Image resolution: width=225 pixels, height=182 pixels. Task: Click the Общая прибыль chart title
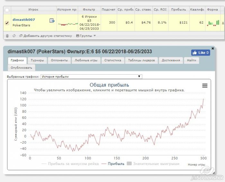[109, 85]
